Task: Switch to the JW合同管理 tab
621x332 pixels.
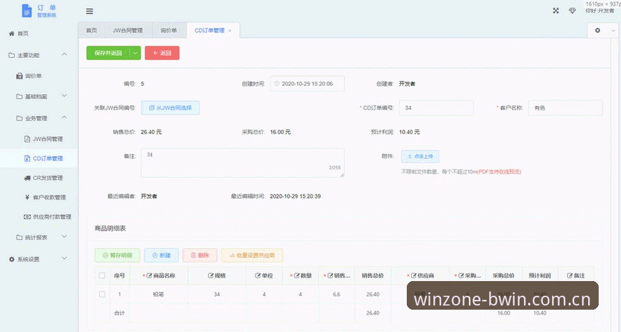Action: [x=128, y=31]
